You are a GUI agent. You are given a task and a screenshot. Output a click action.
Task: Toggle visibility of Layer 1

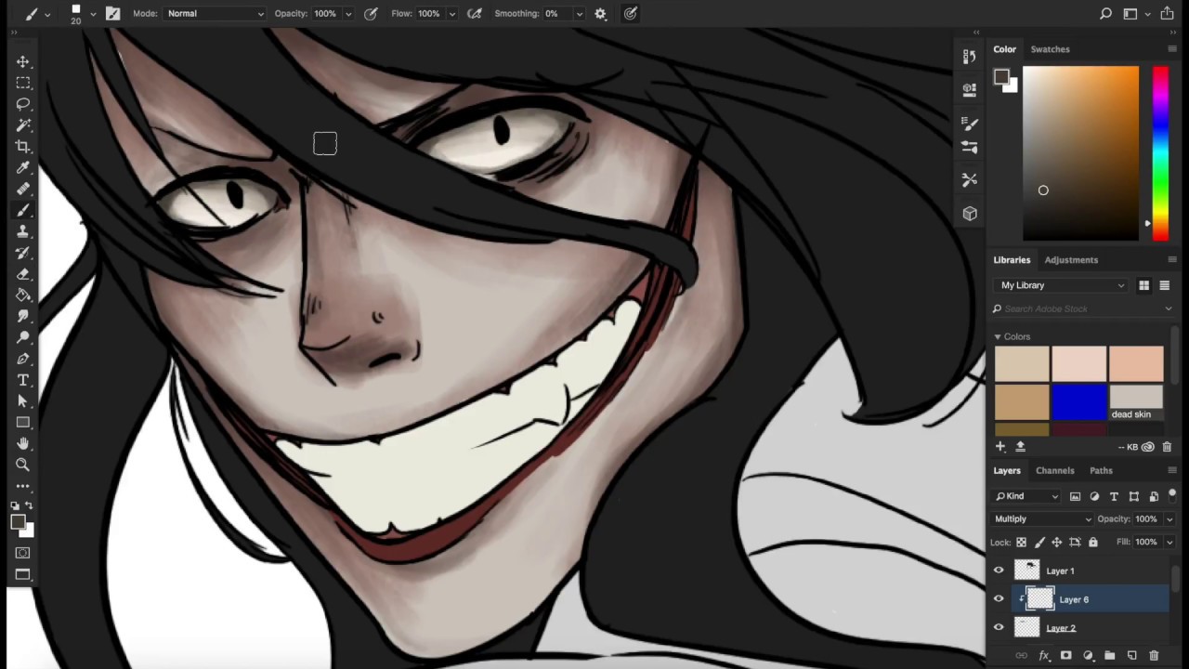[x=1000, y=571]
